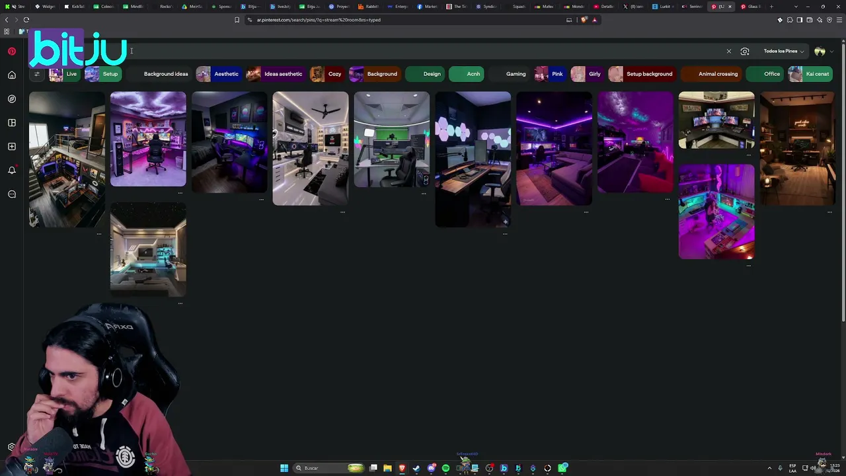Open the Brave Shields icon

pyautogui.click(x=584, y=20)
